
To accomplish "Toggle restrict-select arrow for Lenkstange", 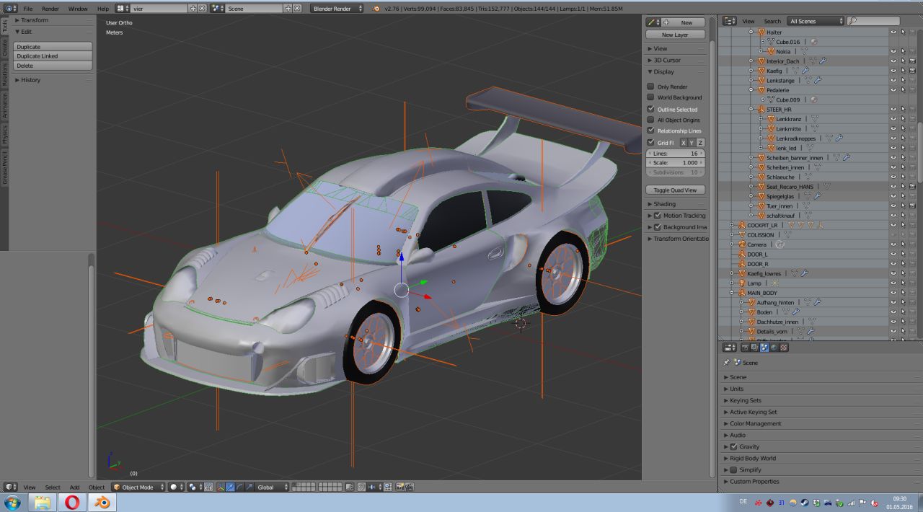I will click(x=903, y=80).
